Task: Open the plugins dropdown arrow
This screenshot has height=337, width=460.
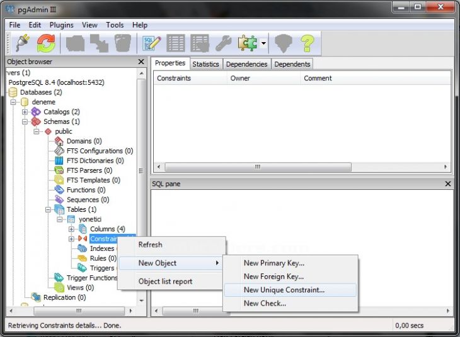Action: 264,43
